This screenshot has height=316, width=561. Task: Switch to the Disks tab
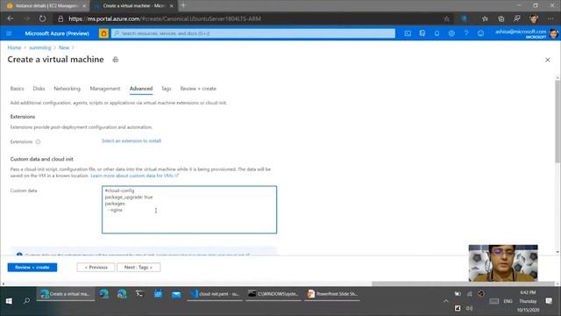(x=39, y=89)
